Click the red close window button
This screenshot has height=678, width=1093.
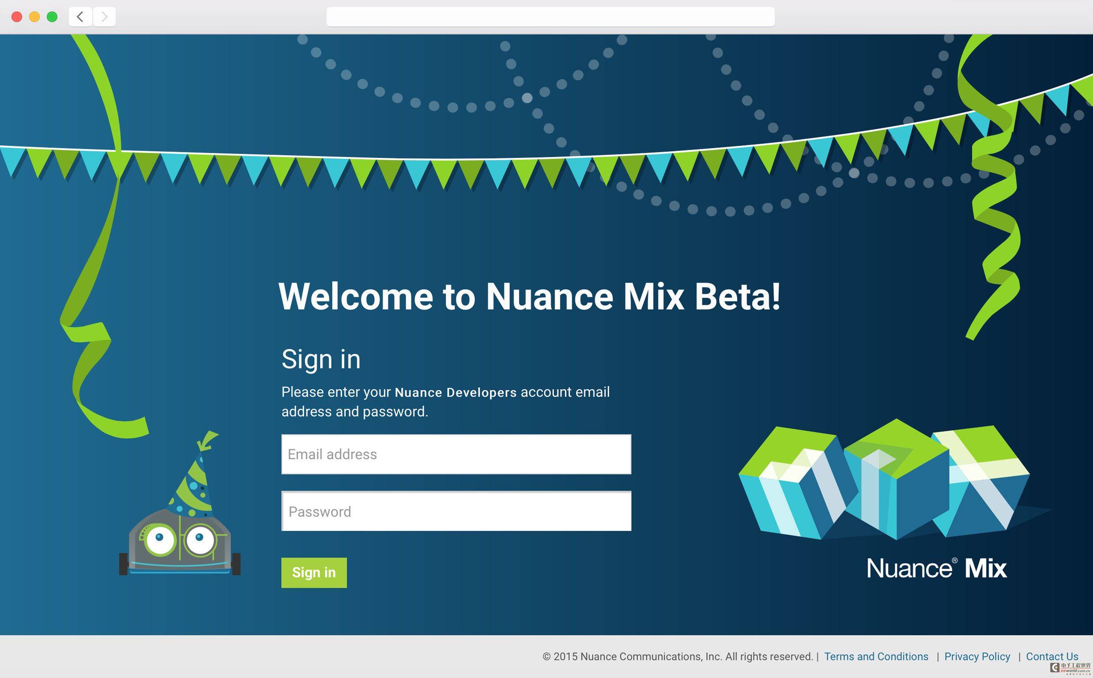pyautogui.click(x=17, y=17)
